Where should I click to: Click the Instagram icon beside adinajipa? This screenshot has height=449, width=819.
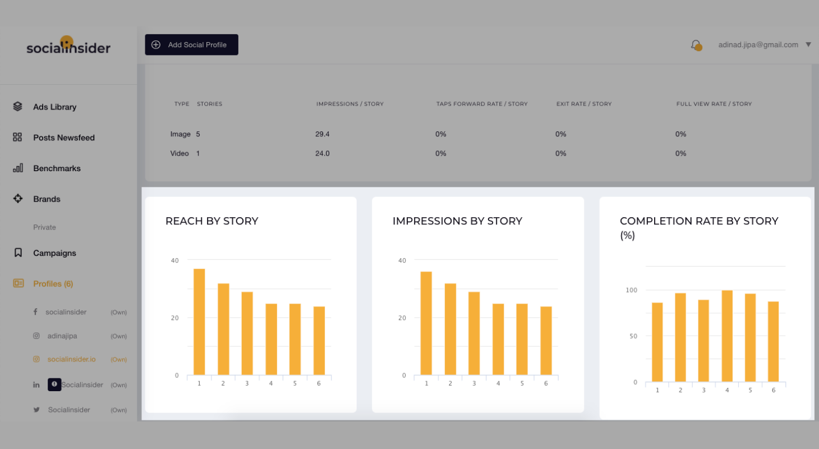tap(36, 336)
